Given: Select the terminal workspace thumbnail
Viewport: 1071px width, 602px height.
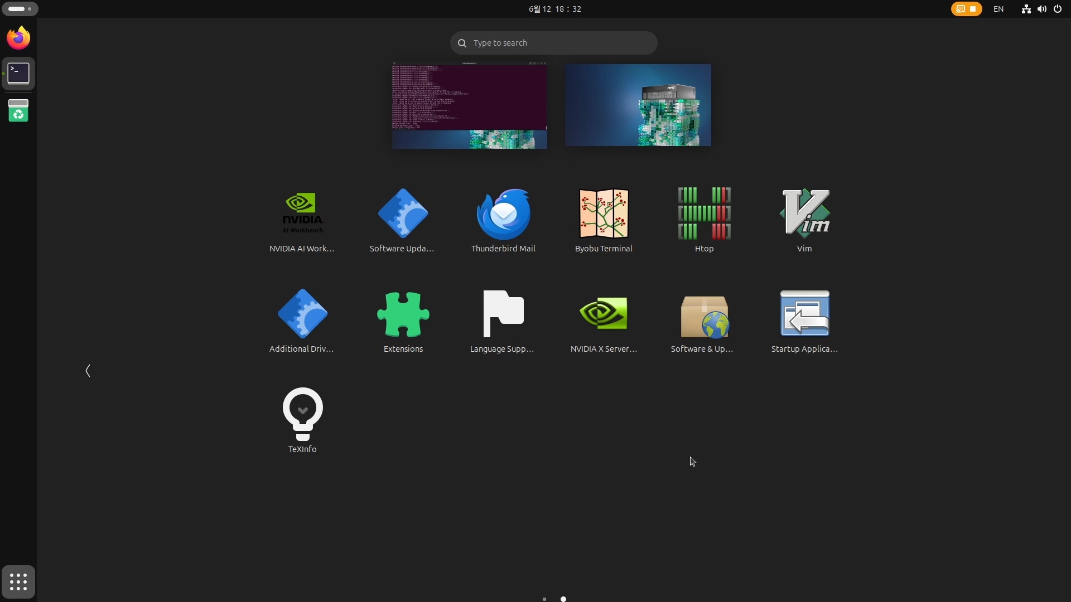Looking at the screenshot, I should (x=470, y=105).
